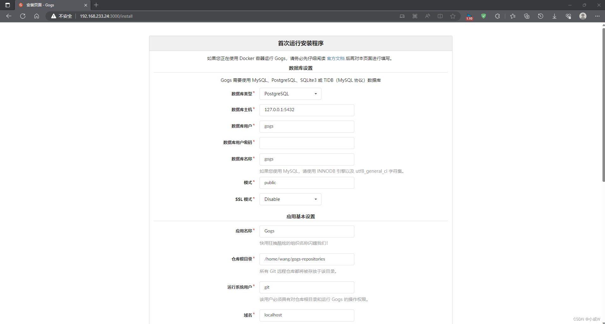Viewport: 605px width, 324px height.
Task: Open the 数据库类型 PostgreSQL dropdown
Action: (291, 94)
